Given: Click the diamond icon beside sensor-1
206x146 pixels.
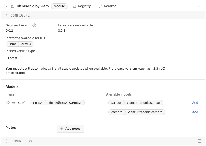Looking at the screenshot, I should (x=8, y=102).
